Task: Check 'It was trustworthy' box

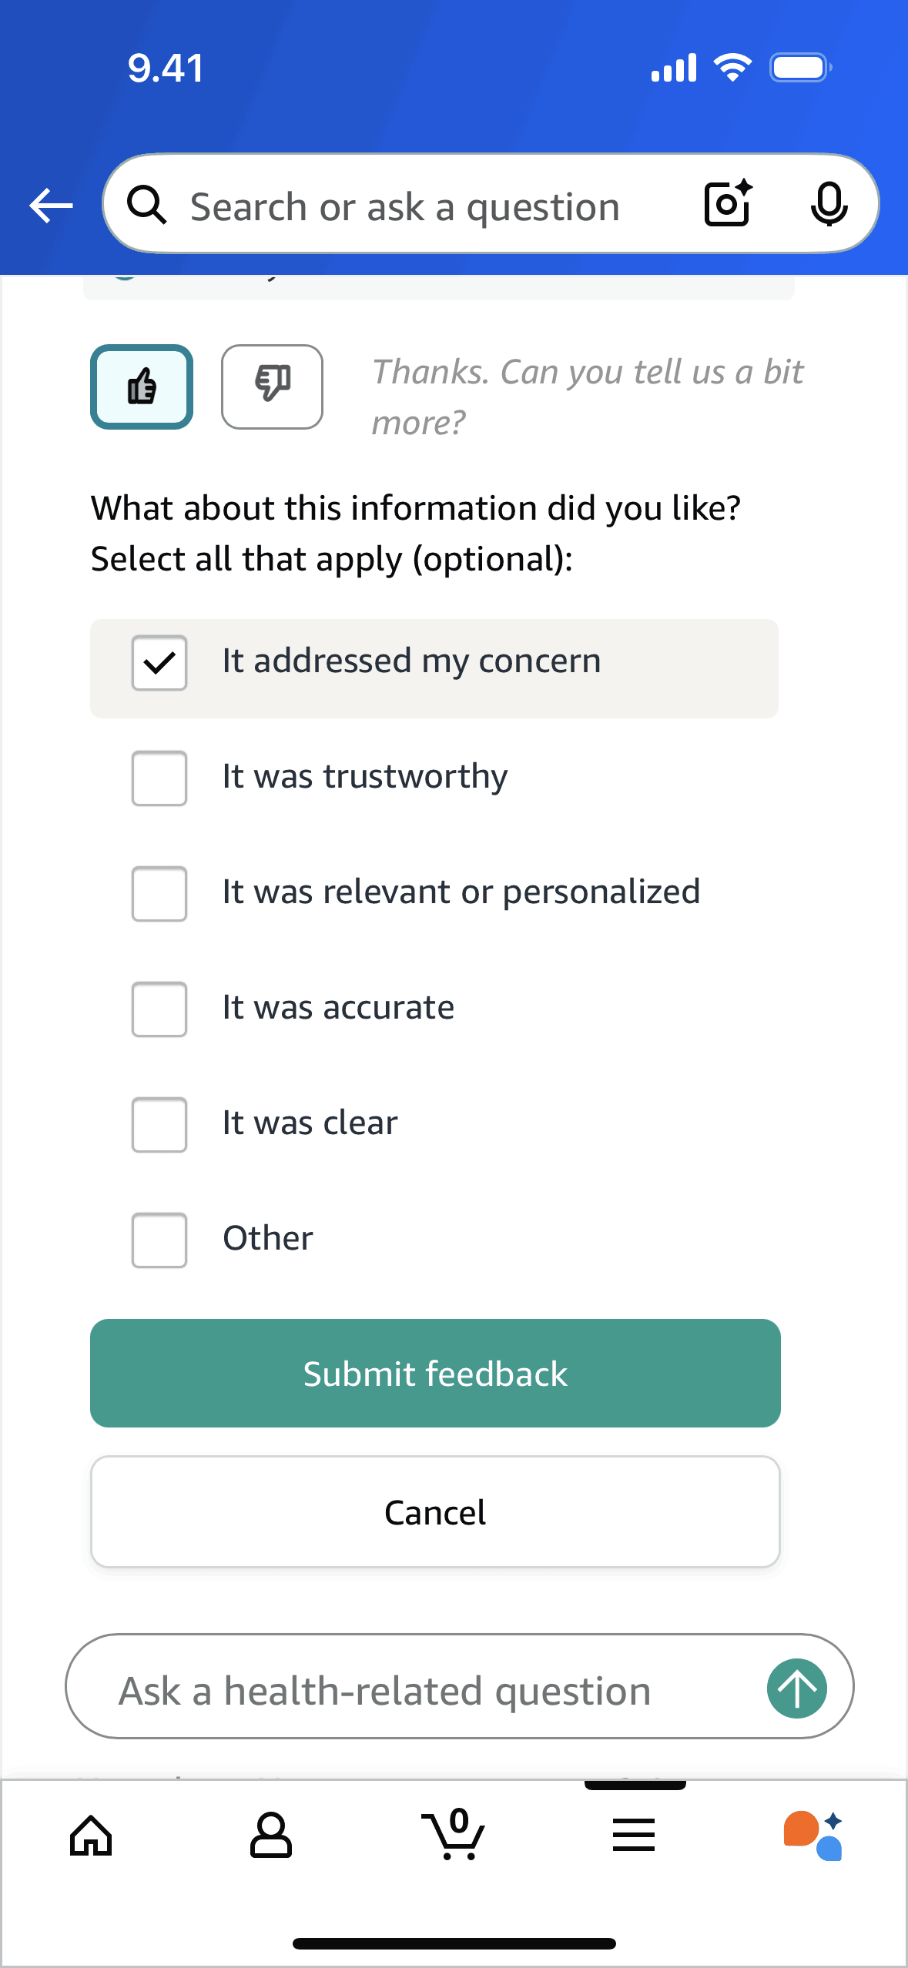Action: pyautogui.click(x=159, y=778)
